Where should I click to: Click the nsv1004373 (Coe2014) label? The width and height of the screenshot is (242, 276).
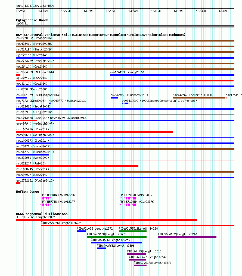(33, 141)
